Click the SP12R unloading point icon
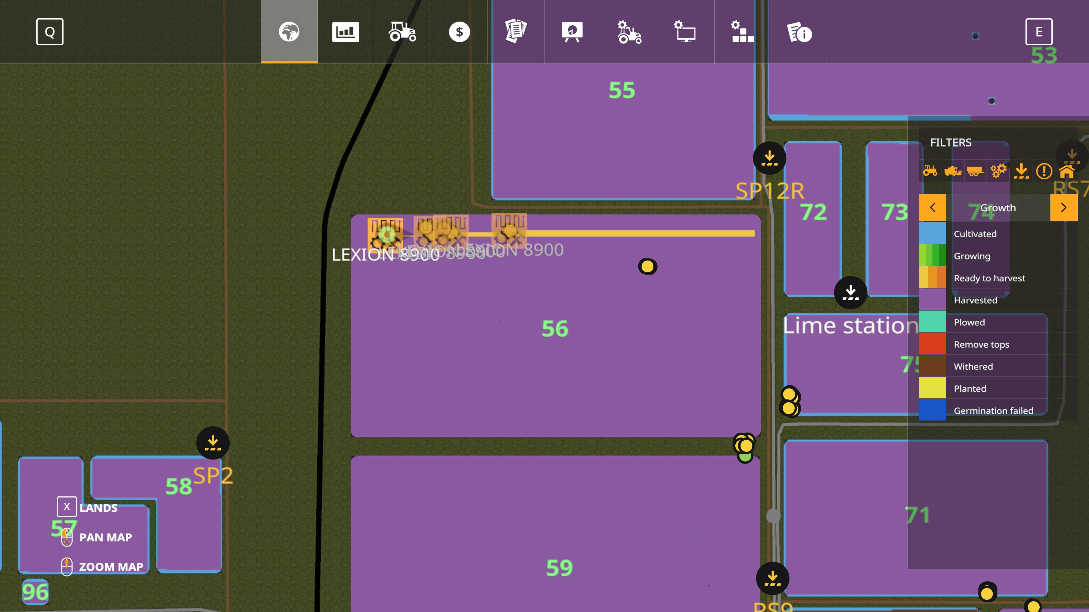Screen dimensions: 1089x612 [769, 158]
